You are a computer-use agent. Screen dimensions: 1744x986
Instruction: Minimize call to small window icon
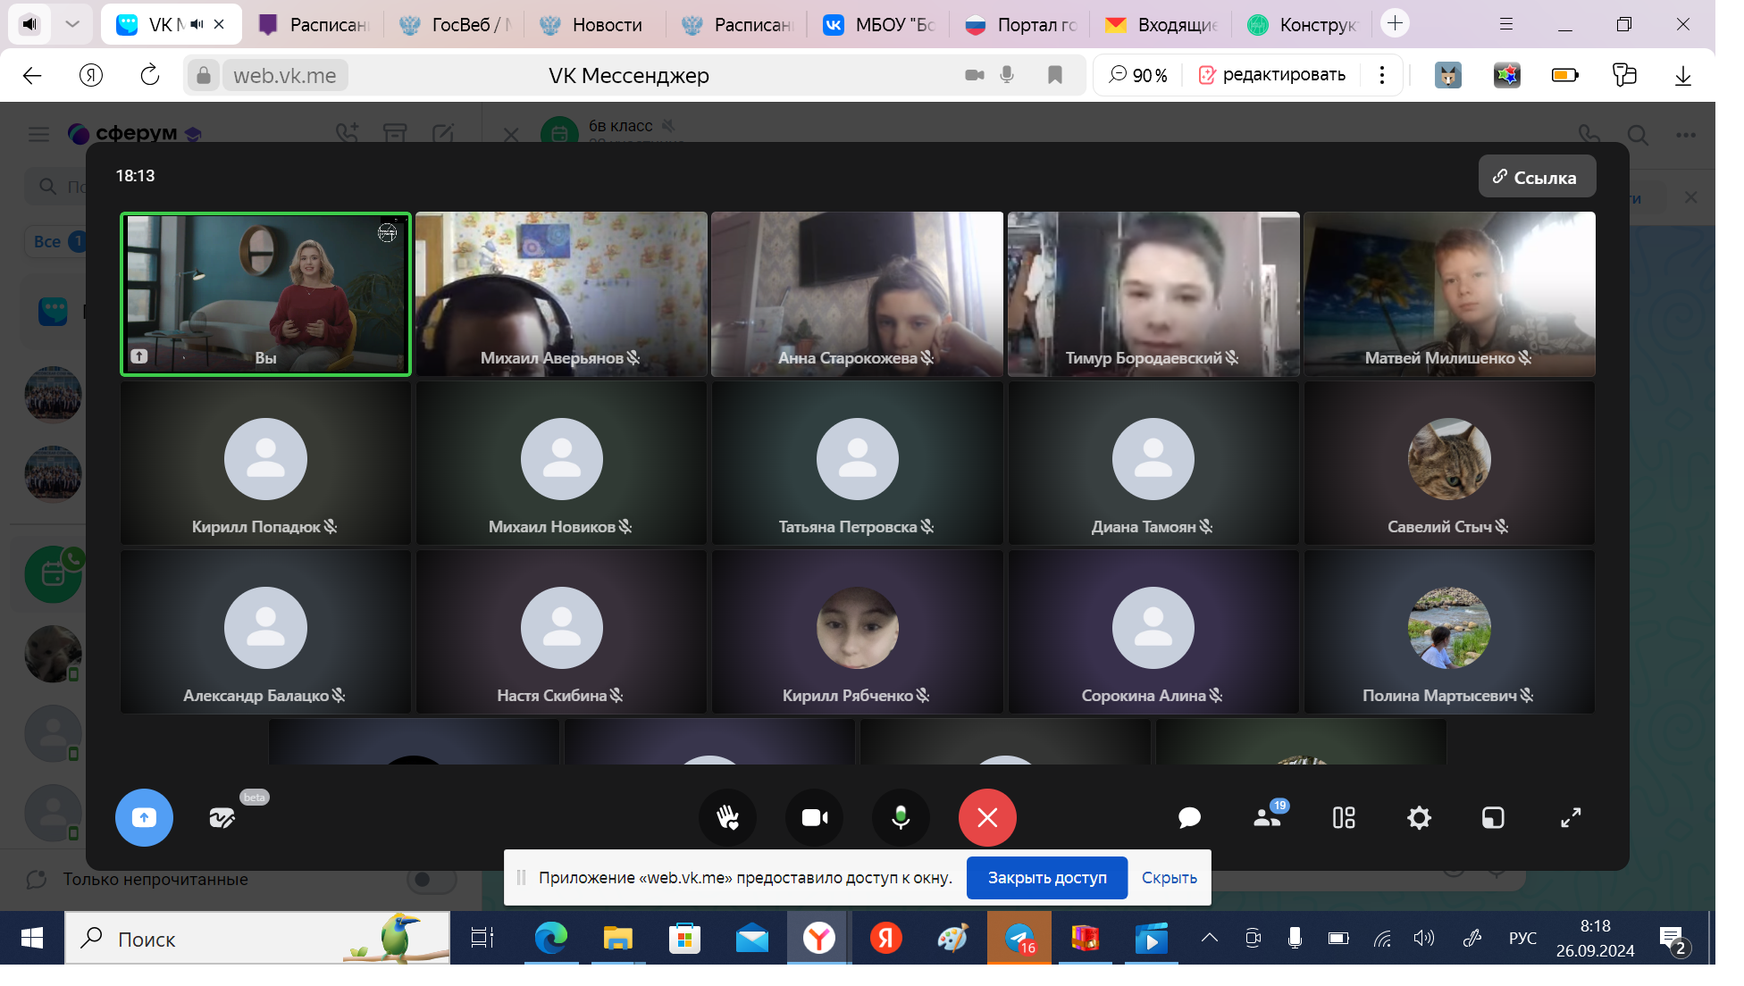pyautogui.click(x=1493, y=817)
